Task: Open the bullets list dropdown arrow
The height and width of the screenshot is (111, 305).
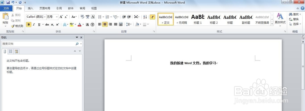Action: (103, 17)
